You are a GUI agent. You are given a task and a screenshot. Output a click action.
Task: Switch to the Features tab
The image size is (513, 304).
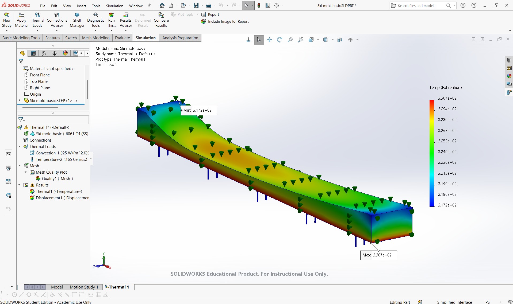pos(53,38)
